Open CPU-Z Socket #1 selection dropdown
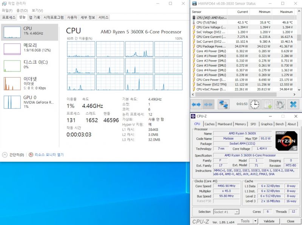Screen dimensions: 302x225 pyautogui.click(x=226, y=212)
